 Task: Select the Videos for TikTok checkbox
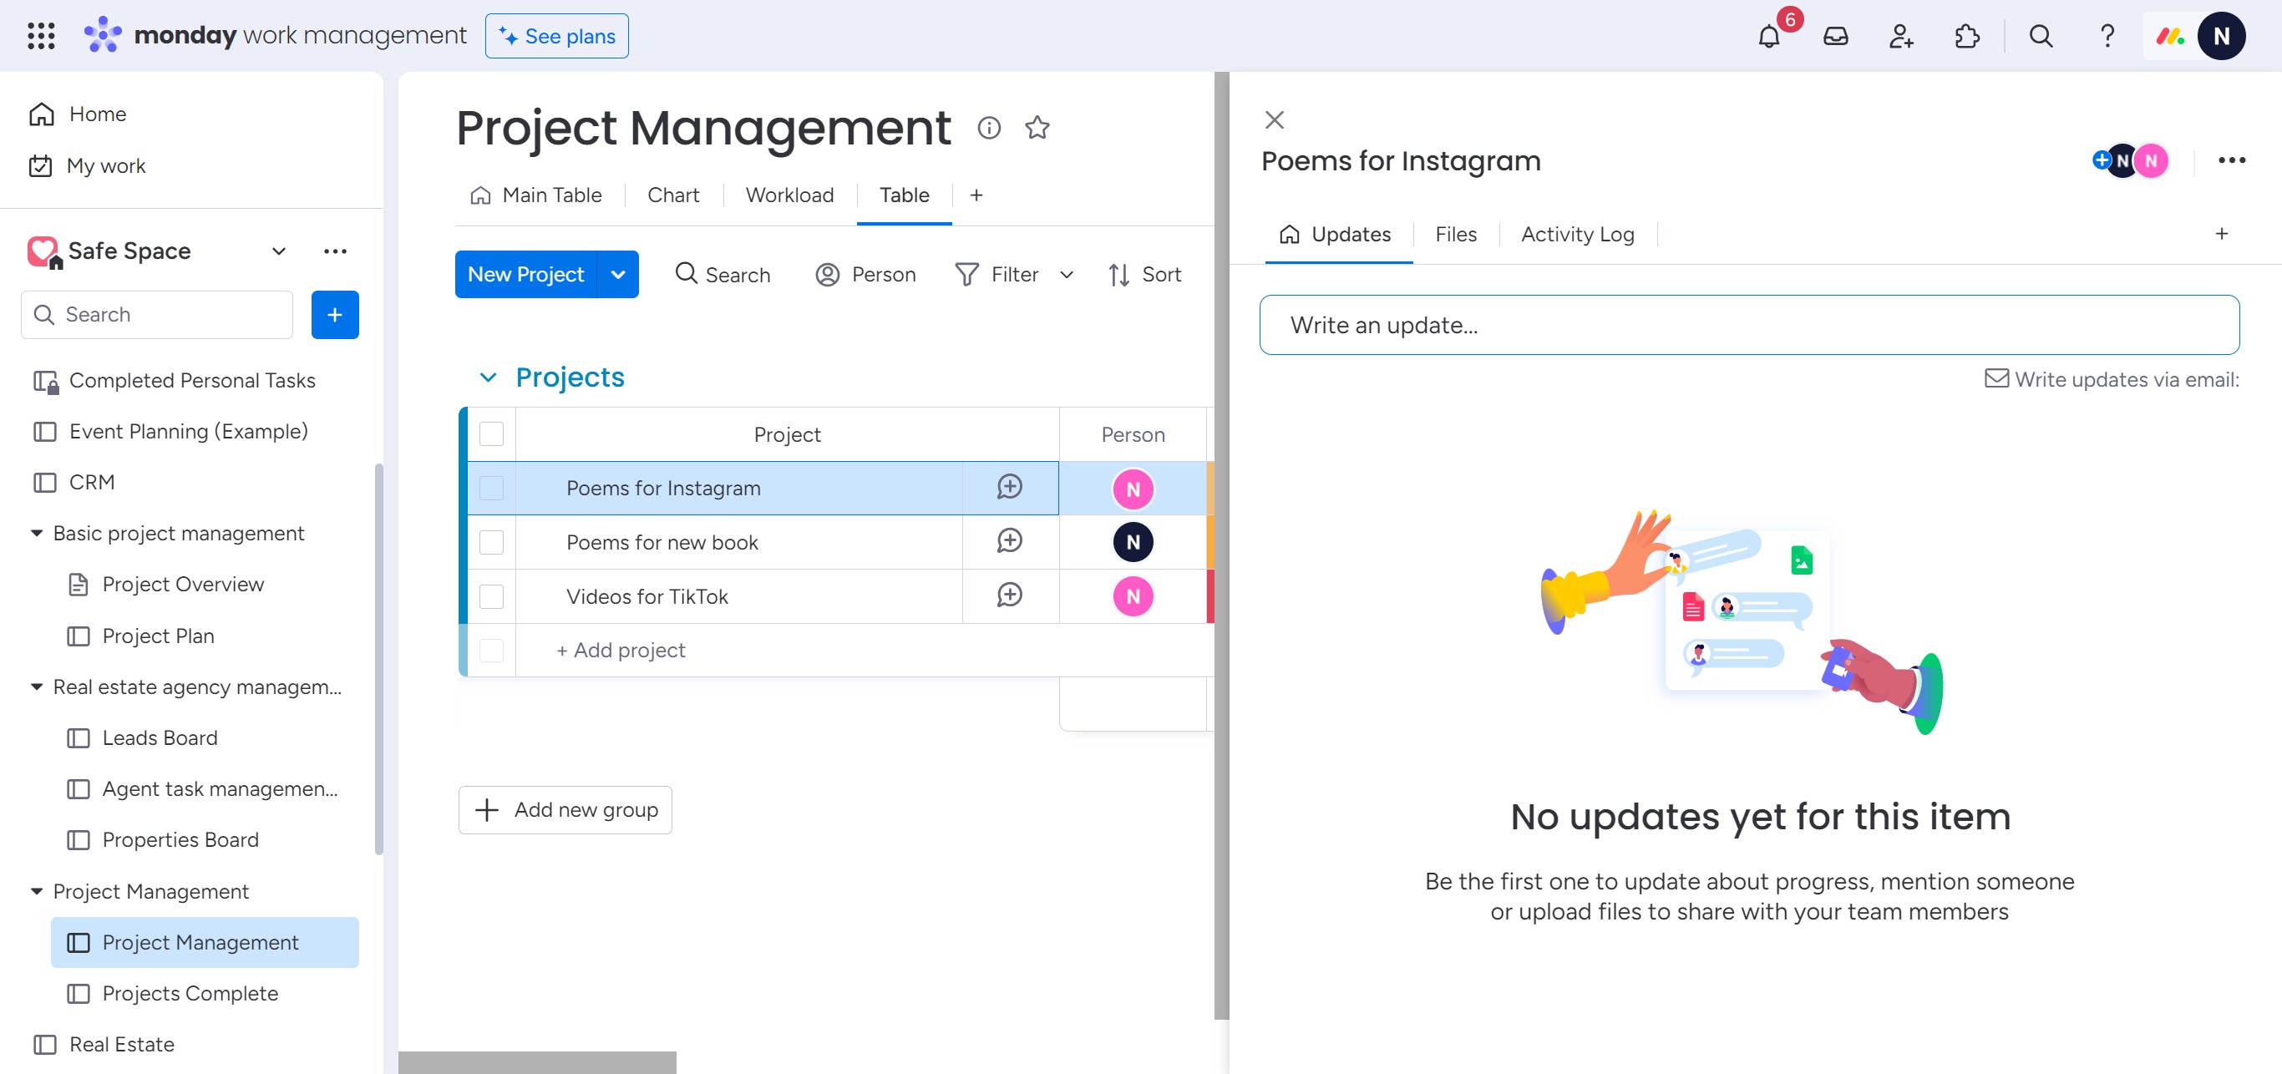[x=491, y=596]
